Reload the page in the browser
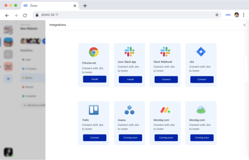The image size is (249, 160). click(x=25, y=15)
